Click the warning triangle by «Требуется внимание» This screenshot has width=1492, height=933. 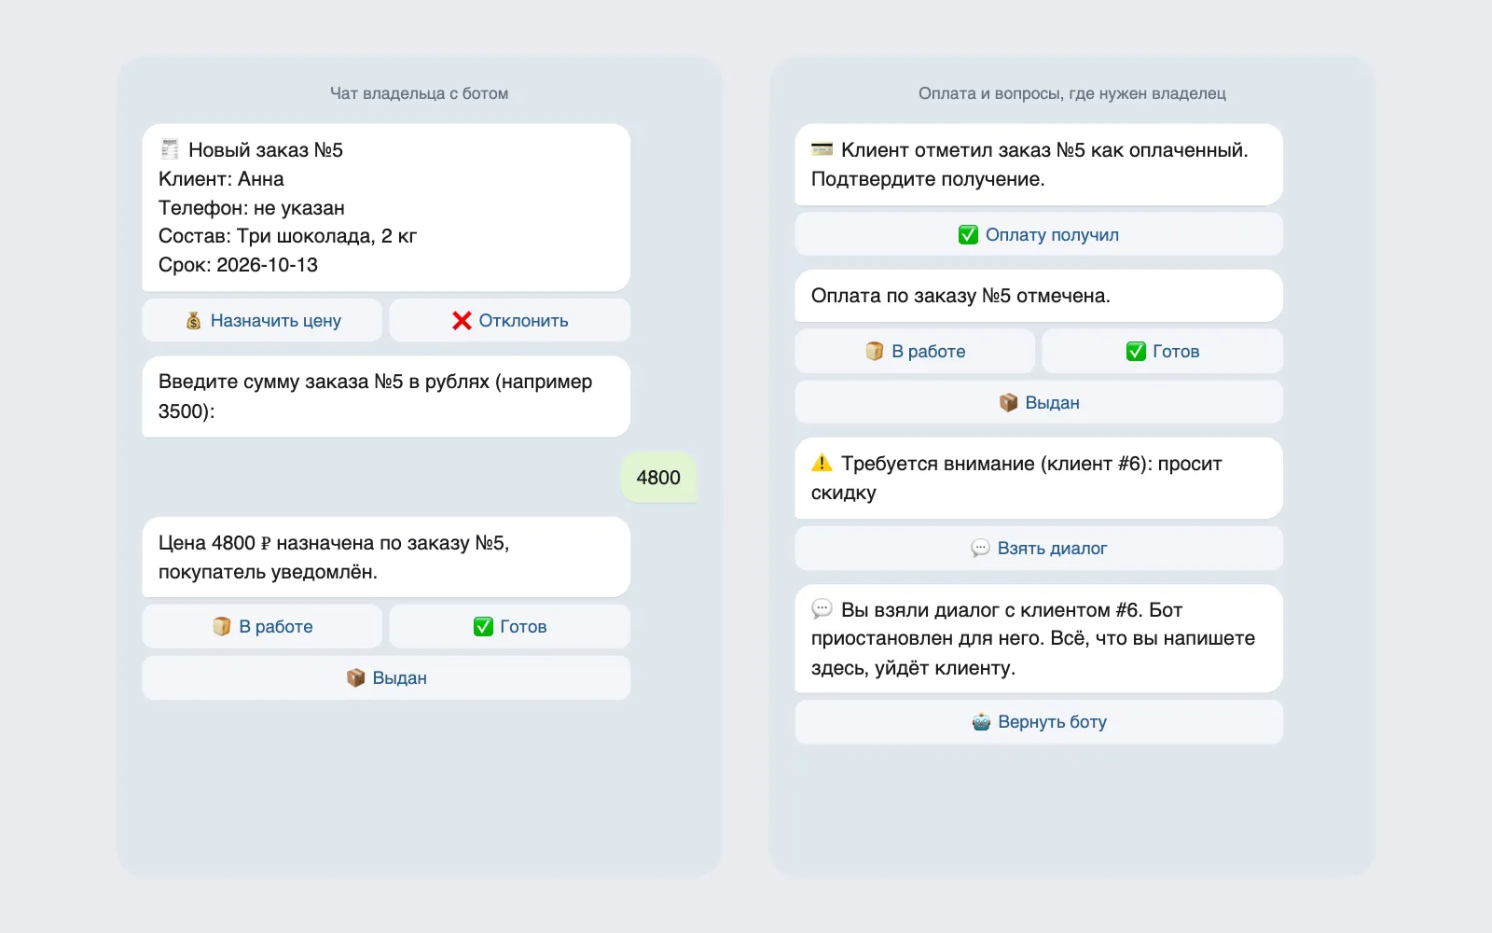click(822, 463)
